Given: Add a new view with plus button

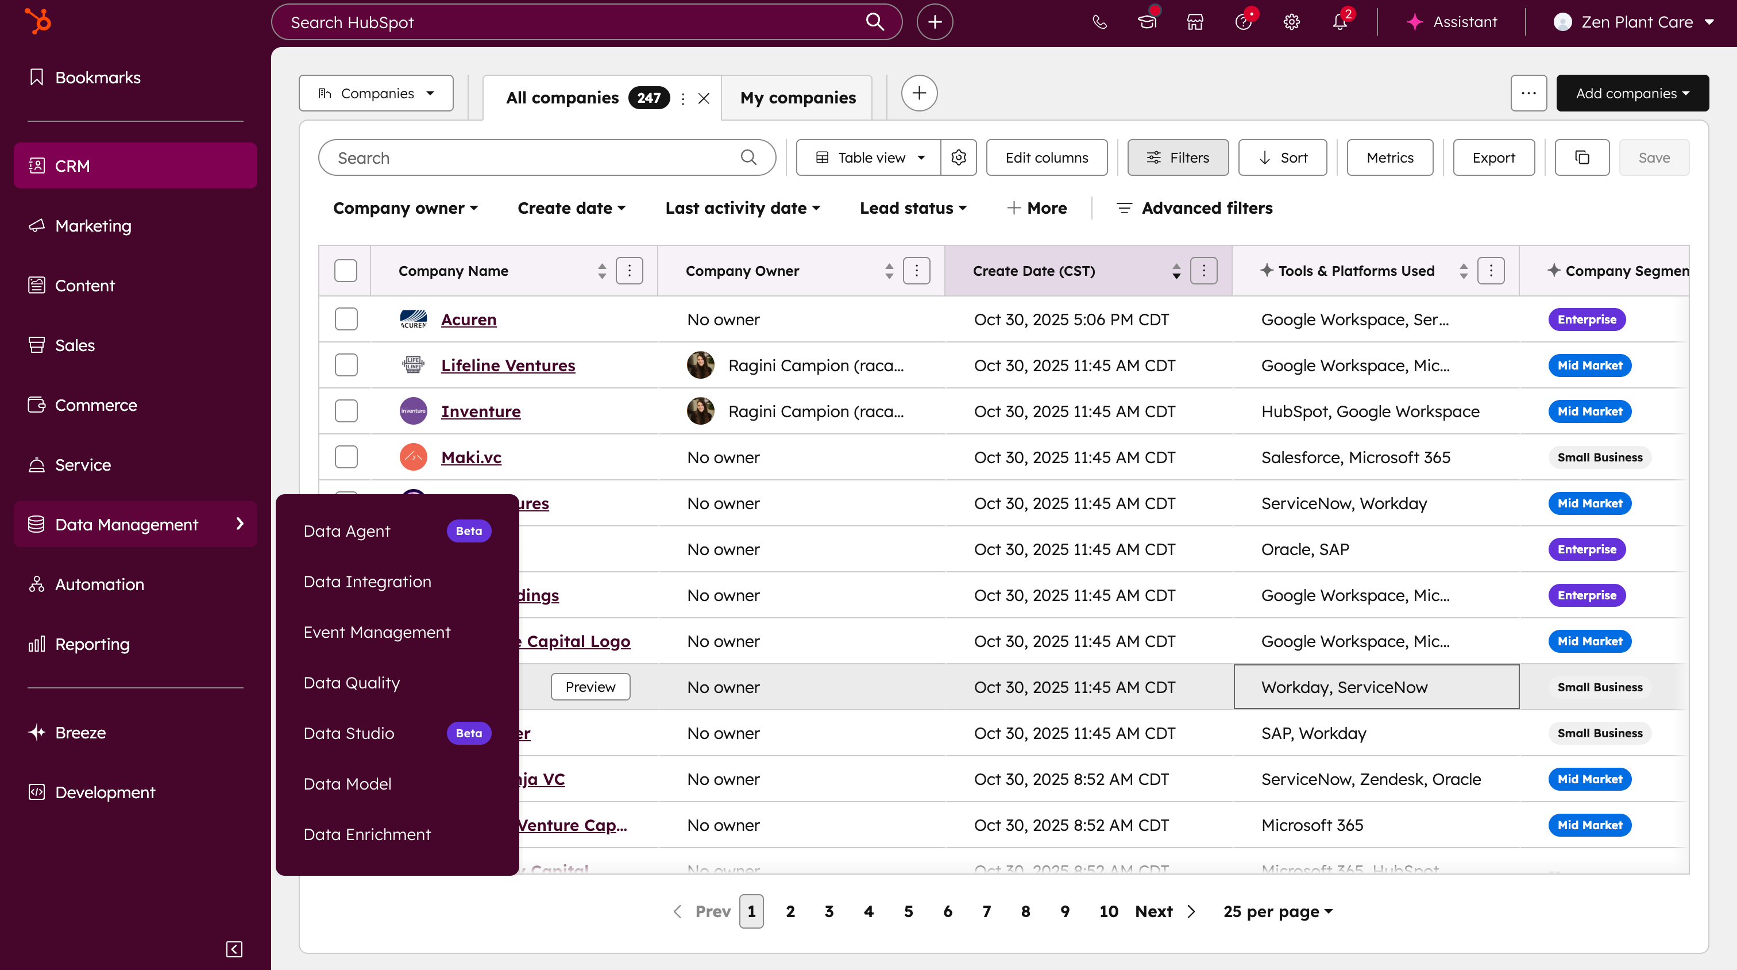Looking at the screenshot, I should coord(919,93).
